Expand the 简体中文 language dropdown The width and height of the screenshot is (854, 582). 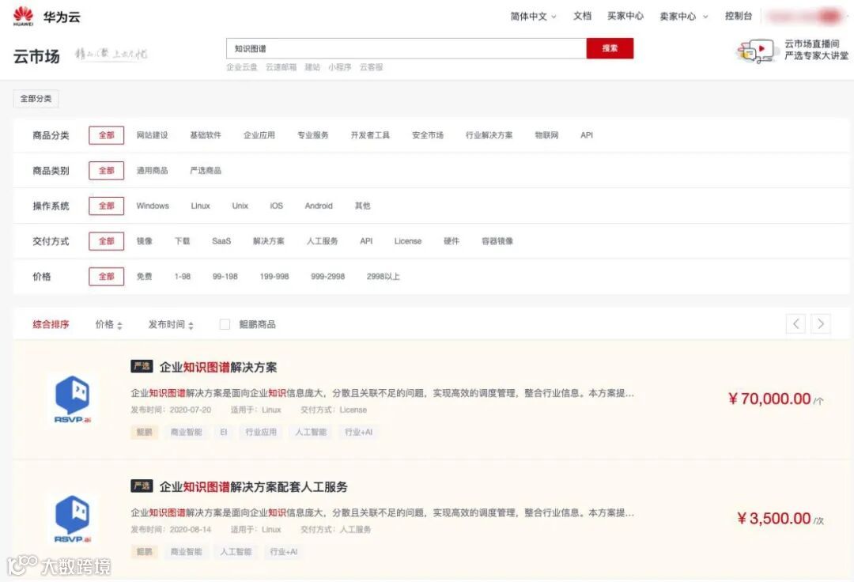(x=533, y=17)
